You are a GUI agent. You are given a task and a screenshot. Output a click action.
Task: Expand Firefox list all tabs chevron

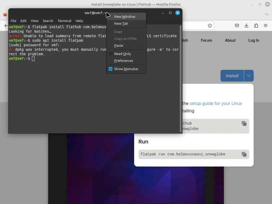click(267, 14)
